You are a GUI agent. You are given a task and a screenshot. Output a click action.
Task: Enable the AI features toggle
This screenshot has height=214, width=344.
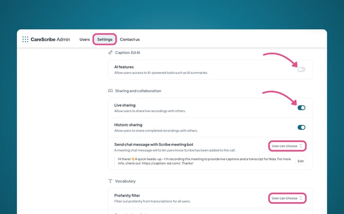301,69
